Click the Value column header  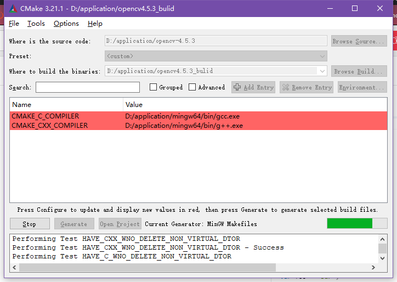(255, 105)
